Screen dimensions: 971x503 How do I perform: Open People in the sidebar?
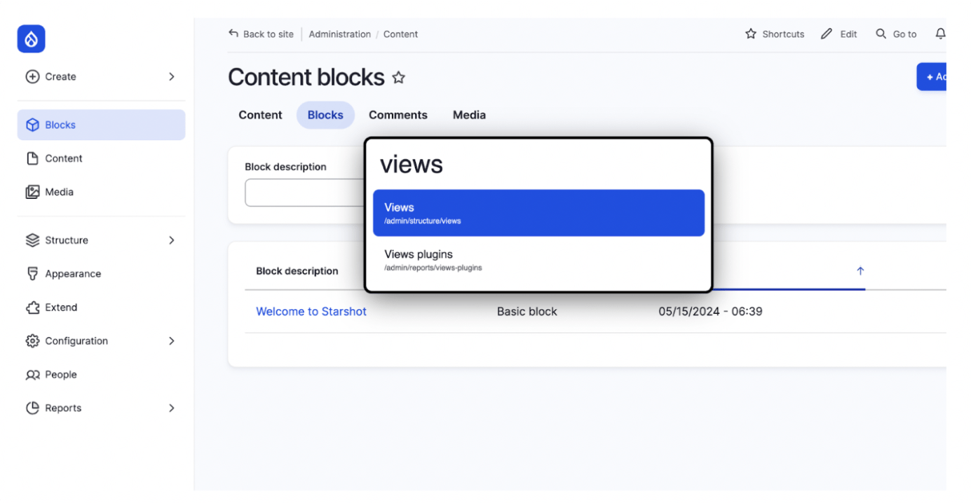60,375
